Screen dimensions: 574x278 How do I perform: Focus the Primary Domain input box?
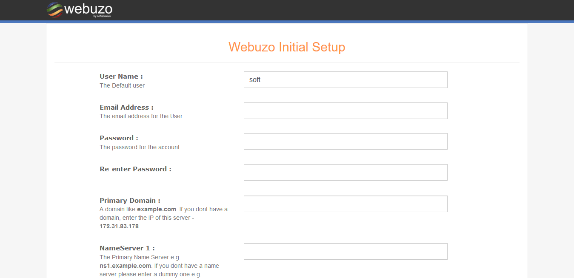(x=346, y=204)
